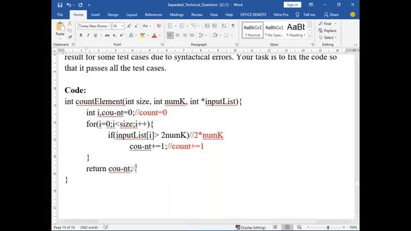Toggle Show/Hide paragraph marks
411x231 pixels.
click(232, 26)
